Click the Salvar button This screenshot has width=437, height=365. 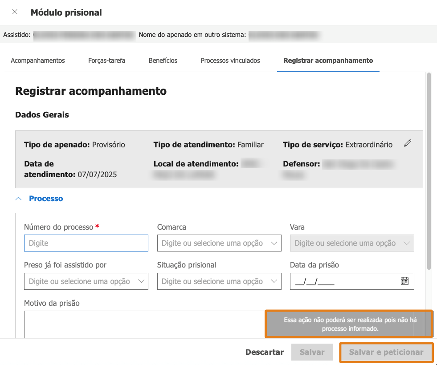tap(312, 352)
